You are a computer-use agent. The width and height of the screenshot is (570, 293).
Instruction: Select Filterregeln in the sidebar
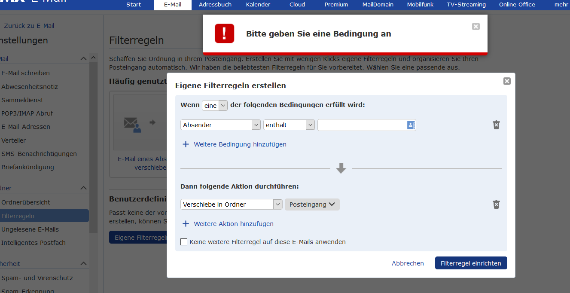44,216
